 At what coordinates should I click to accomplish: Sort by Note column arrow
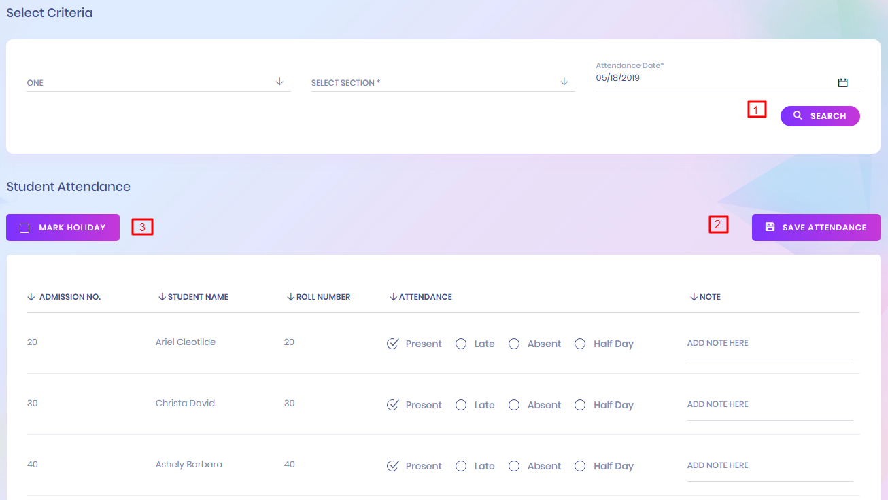pyautogui.click(x=694, y=297)
